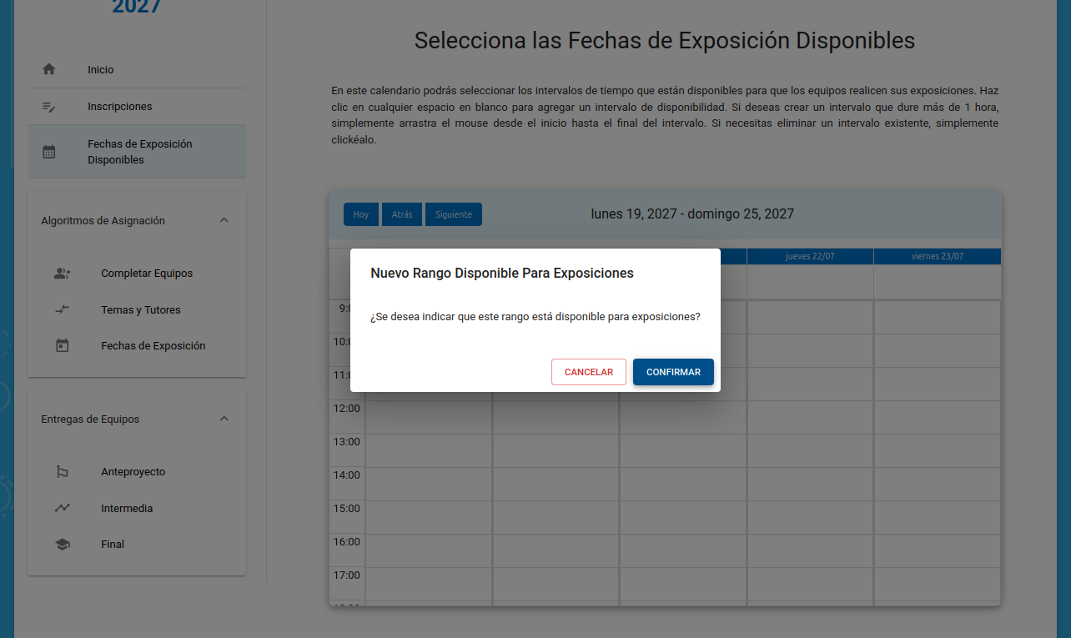Click the group-add icon beside Completar Equipos

pyautogui.click(x=63, y=274)
